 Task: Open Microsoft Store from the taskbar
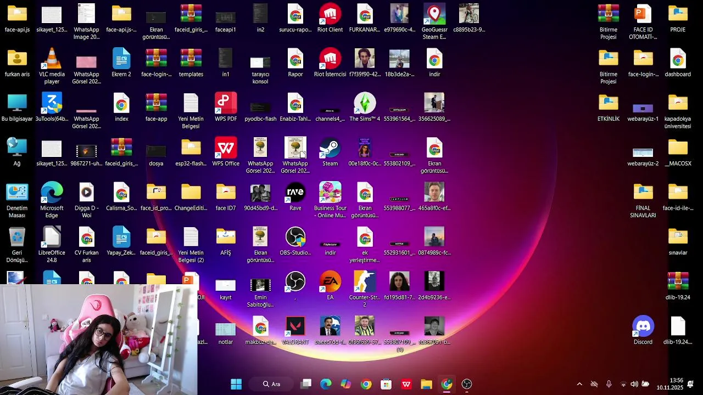(386, 384)
